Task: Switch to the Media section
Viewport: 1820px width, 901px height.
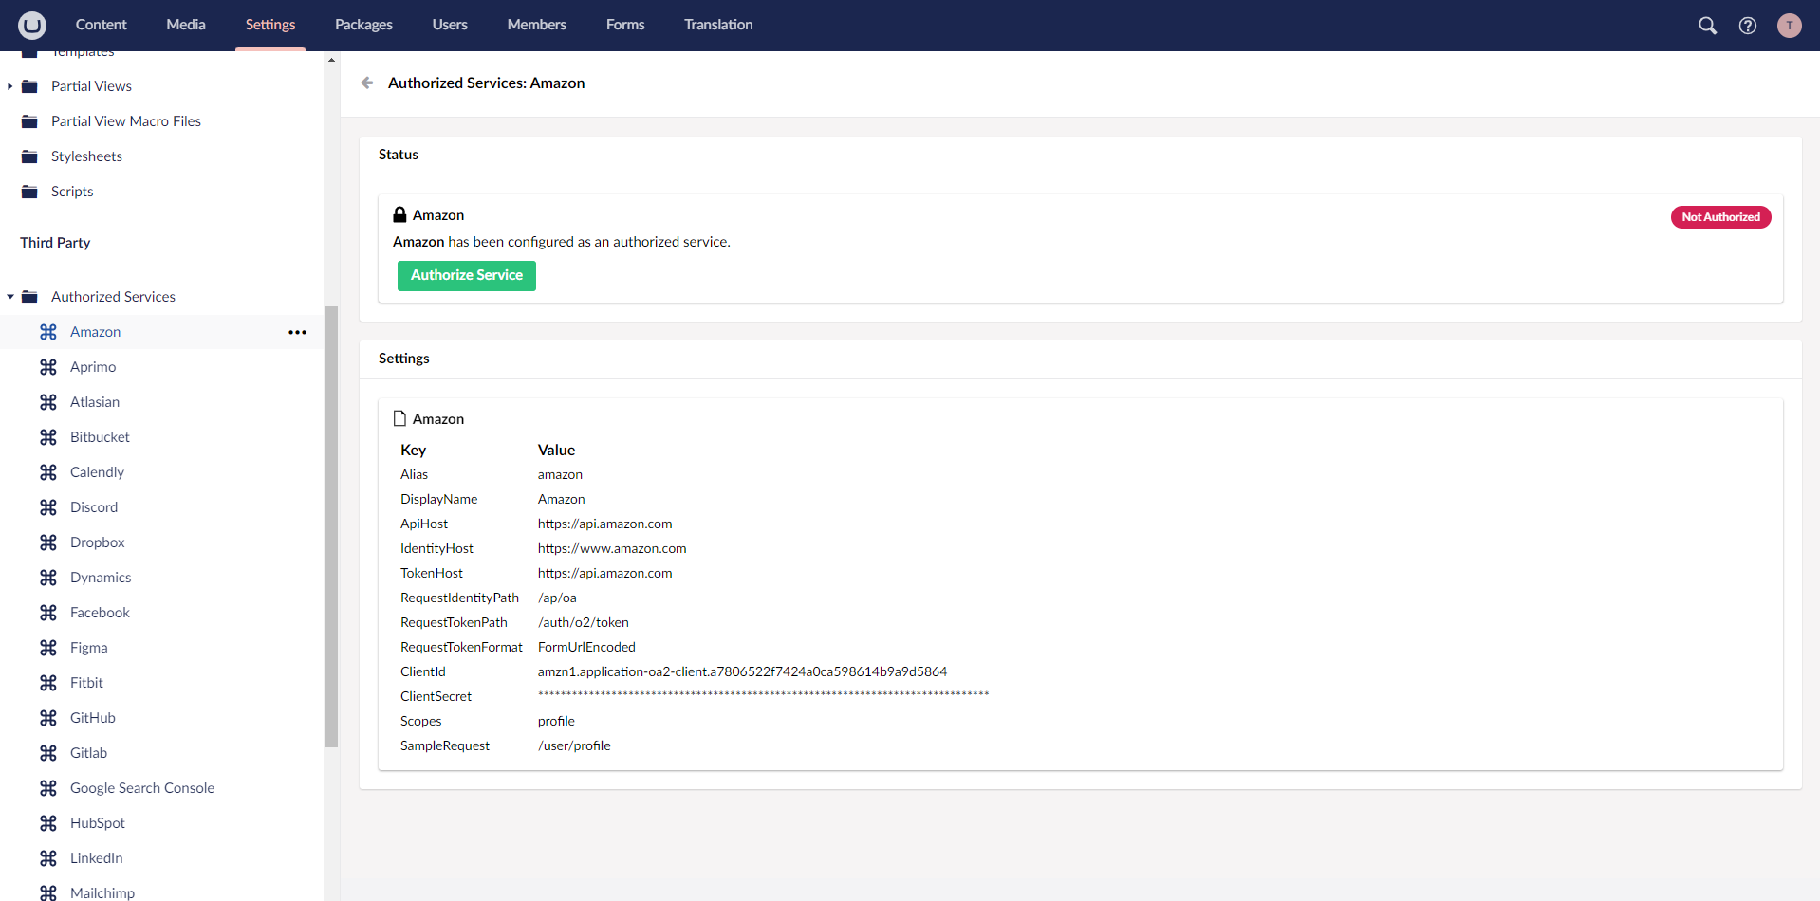Action: [x=186, y=25]
